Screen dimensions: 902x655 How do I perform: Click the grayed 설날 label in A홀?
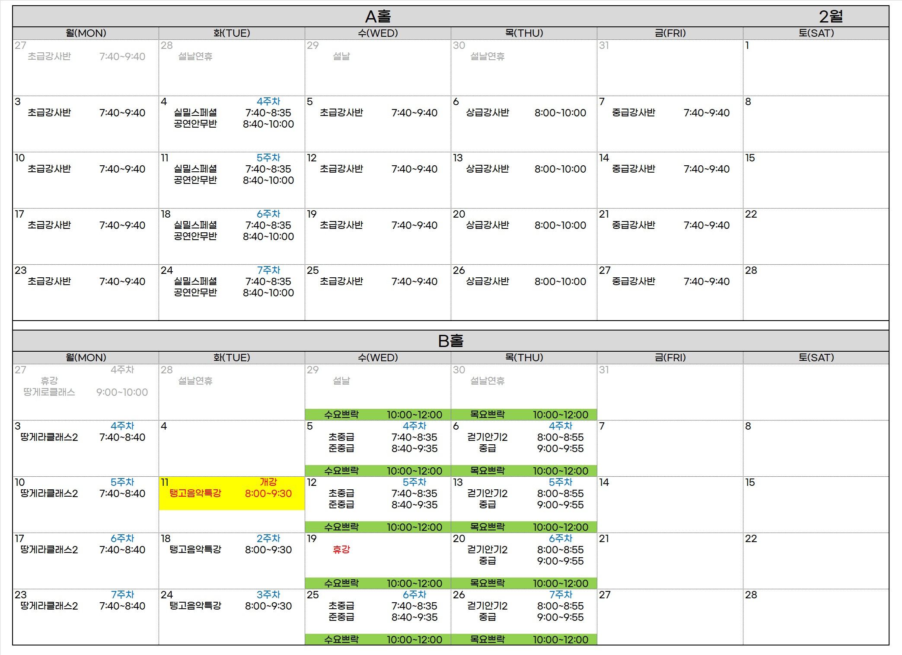[341, 57]
